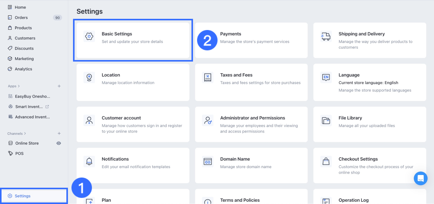The image size is (434, 204).
Task: Click the Shipping and Delivery truck icon
Action: 326,36
